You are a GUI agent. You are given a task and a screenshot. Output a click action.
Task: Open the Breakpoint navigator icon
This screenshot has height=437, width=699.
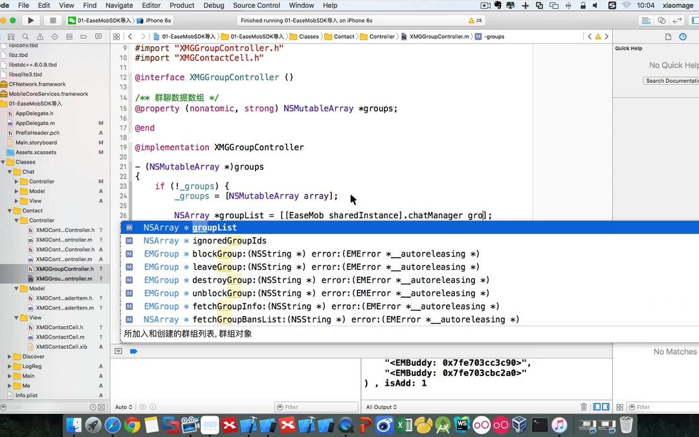(x=84, y=37)
